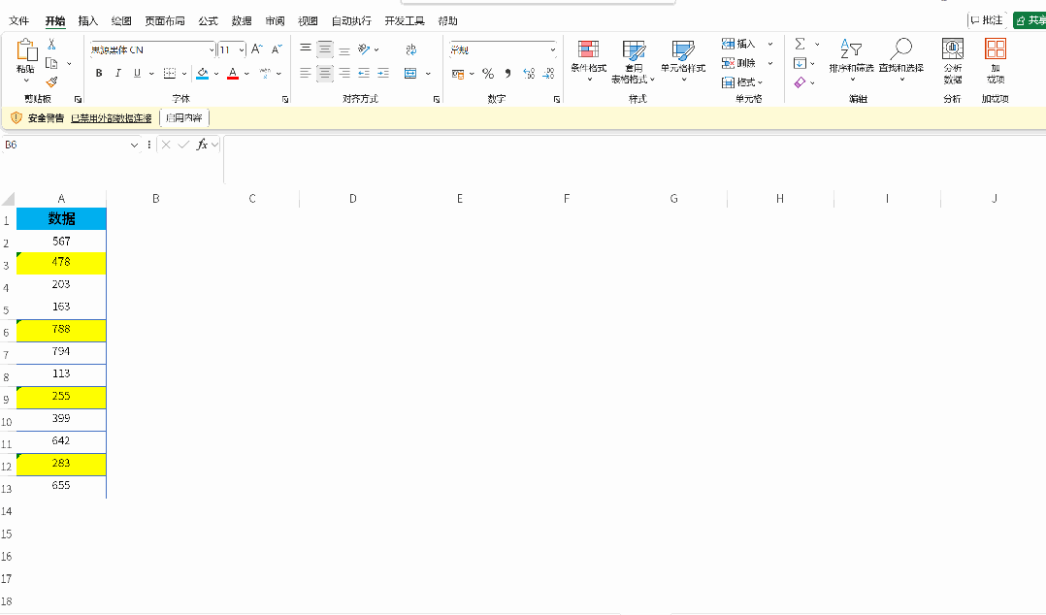This screenshot has width=1046, height=615.
Task: Click Enable Content in security warning
Action: (x=184, y=118)
